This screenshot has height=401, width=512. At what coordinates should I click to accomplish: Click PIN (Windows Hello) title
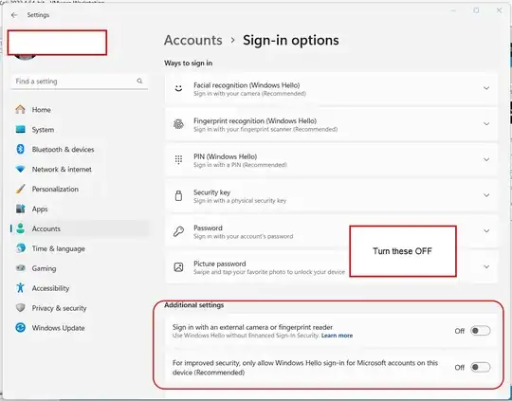226,156
